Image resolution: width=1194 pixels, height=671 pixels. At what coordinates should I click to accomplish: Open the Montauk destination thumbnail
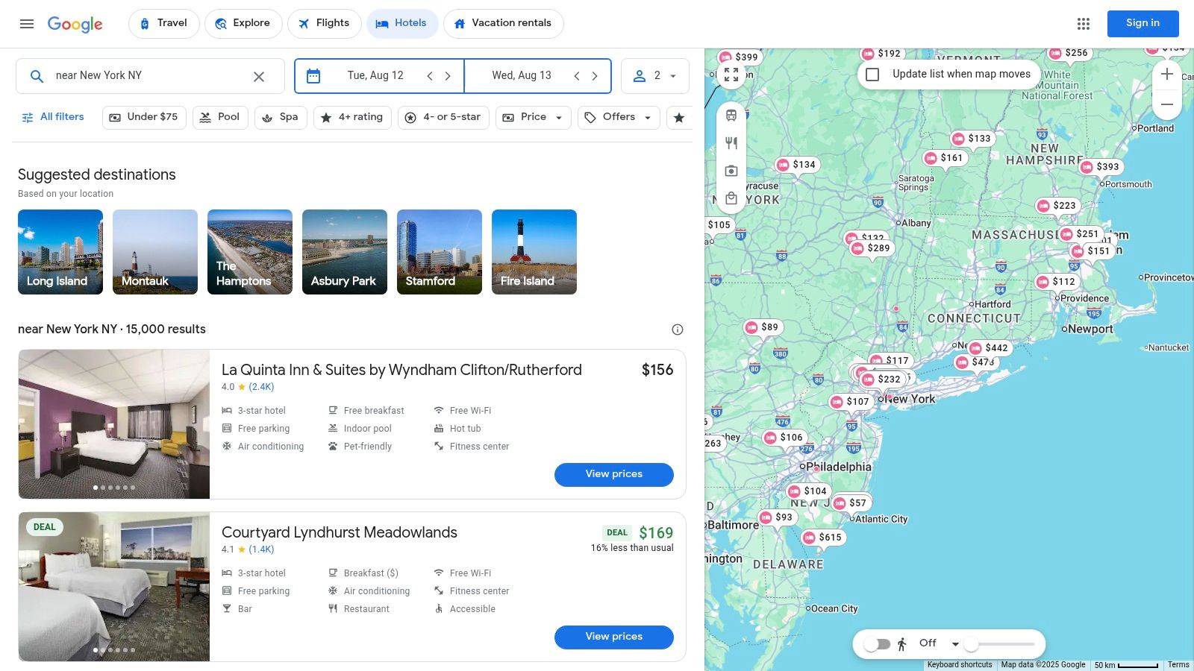tap(155, 252)
